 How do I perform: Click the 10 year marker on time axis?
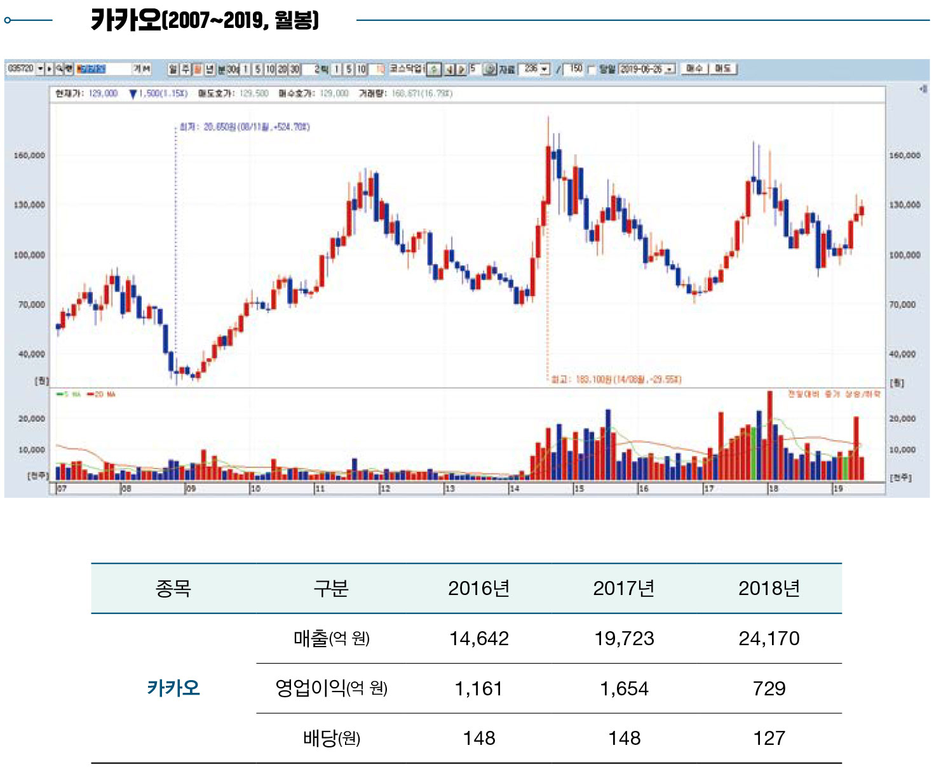255,488
